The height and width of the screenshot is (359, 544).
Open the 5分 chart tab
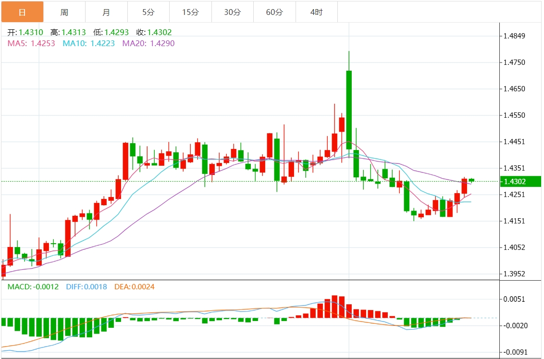[148, 12]
